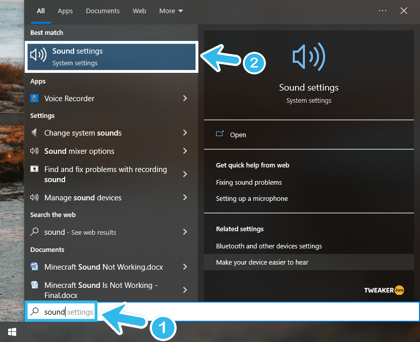Switch to the Documents tab
Image resolution: width=420 pixels, height=342 pixels.
[102, 11]
